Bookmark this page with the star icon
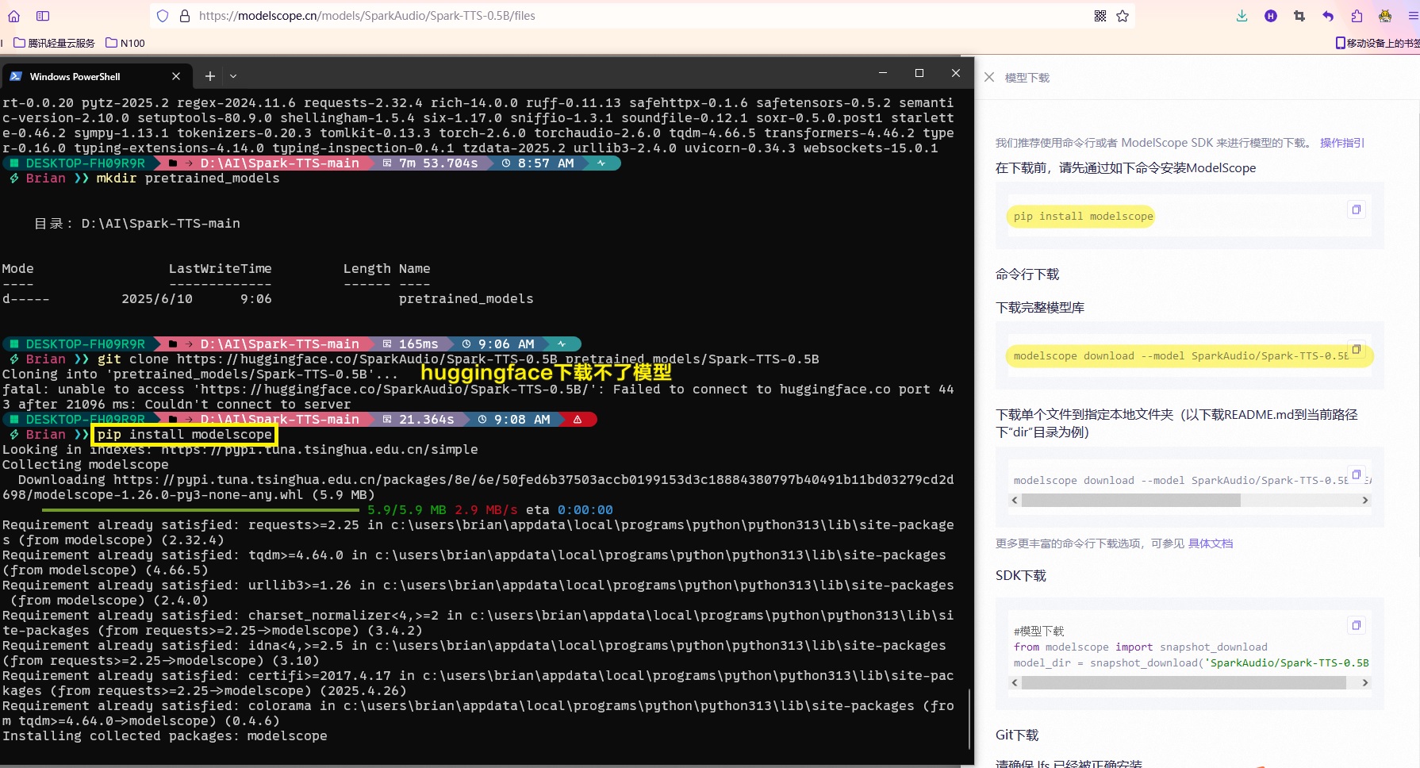This screenshot has width=1420, height=768. pyautogui.click(x=1123, y=16)
